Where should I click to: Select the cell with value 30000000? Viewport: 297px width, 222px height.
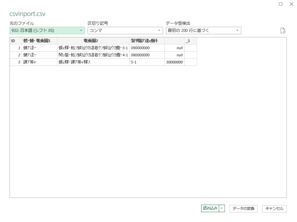[174, 62]
